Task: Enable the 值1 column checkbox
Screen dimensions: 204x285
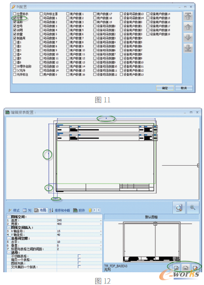Action: coord(15,42)
